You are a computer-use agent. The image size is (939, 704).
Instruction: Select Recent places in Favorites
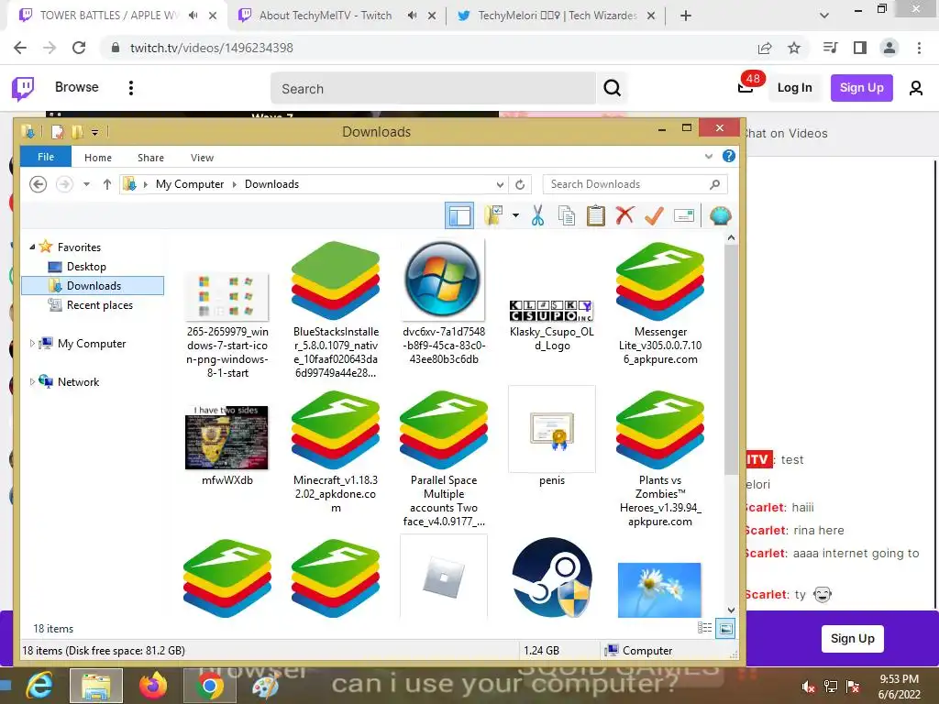tap(99, 305)
